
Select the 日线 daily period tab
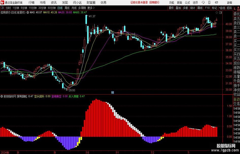click(x=60, y=8)
